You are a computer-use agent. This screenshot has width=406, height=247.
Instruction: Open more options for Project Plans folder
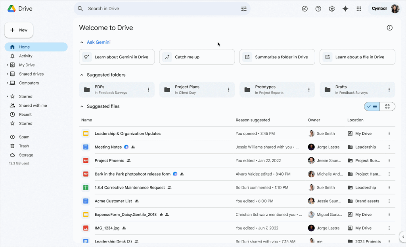tap(229, 90)
